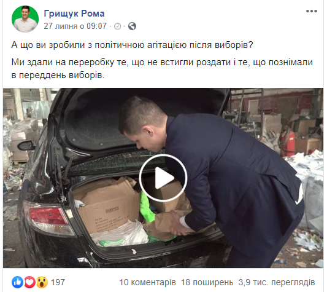Open the 197 reactions count list
Image resolution: width=327 pixels, height=292 pixels.
(x=58, y=282)
